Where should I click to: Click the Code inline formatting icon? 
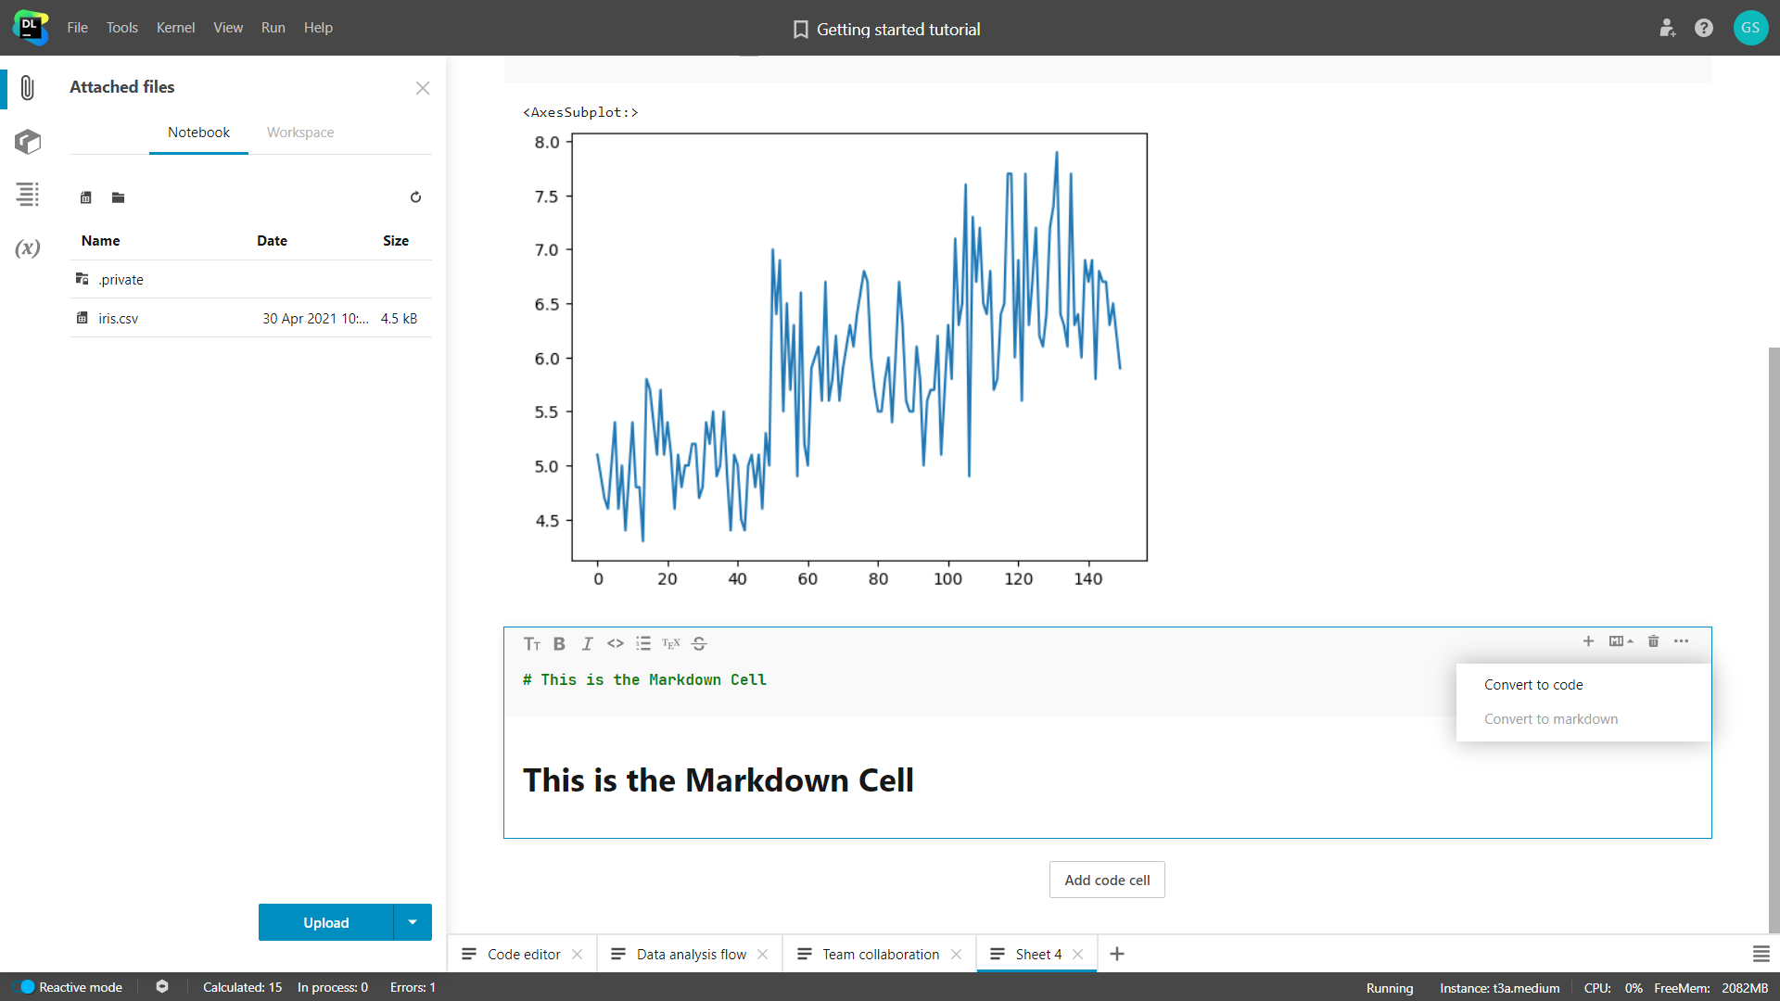[x=615, y=644]
